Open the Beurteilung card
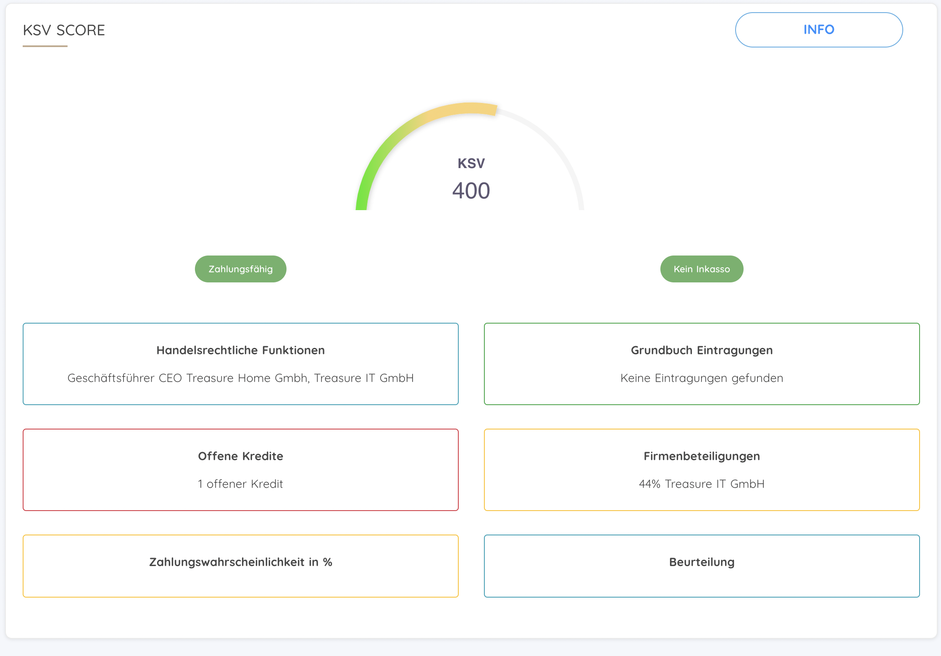This screenshot has height=656, width=941. pyautogui.click(x=702, y=566)
